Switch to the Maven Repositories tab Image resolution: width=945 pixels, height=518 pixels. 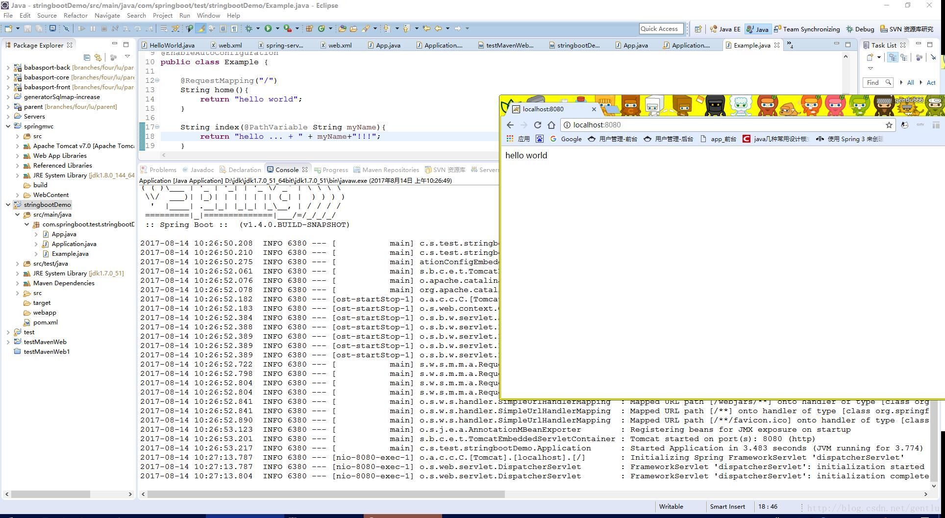click(x=386, y=170)
